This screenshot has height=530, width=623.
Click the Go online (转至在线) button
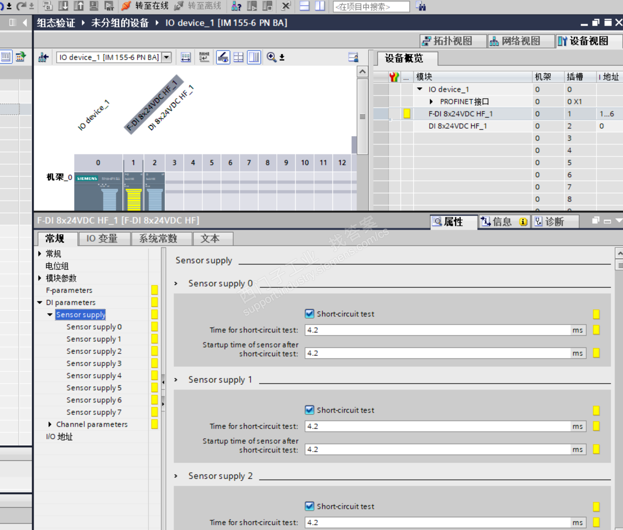(x=145, y=6)
